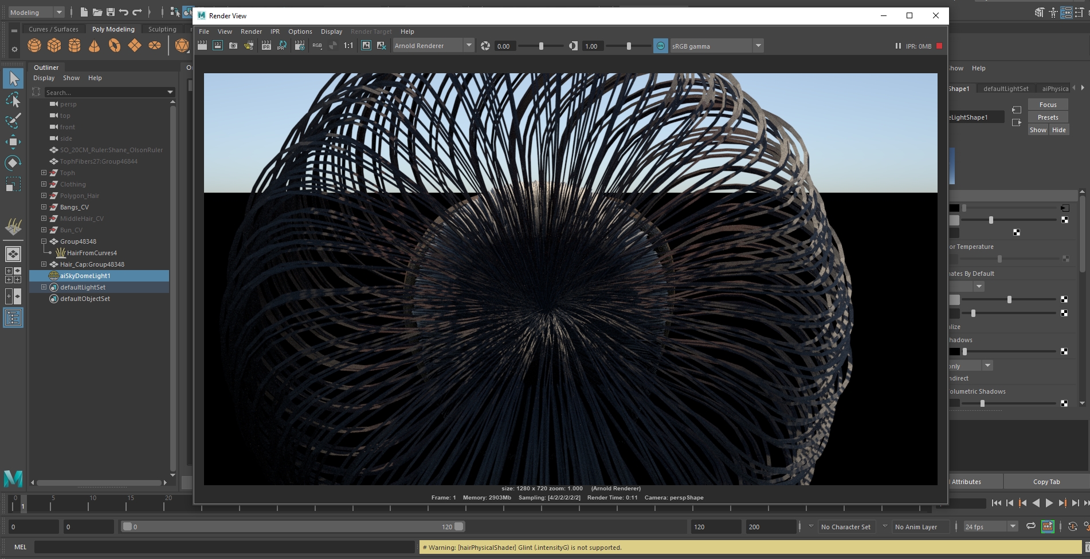Screen dimensions: 1090x559
Task: Switch to the Sculpting shelf tab
Action: pos(162,29)
